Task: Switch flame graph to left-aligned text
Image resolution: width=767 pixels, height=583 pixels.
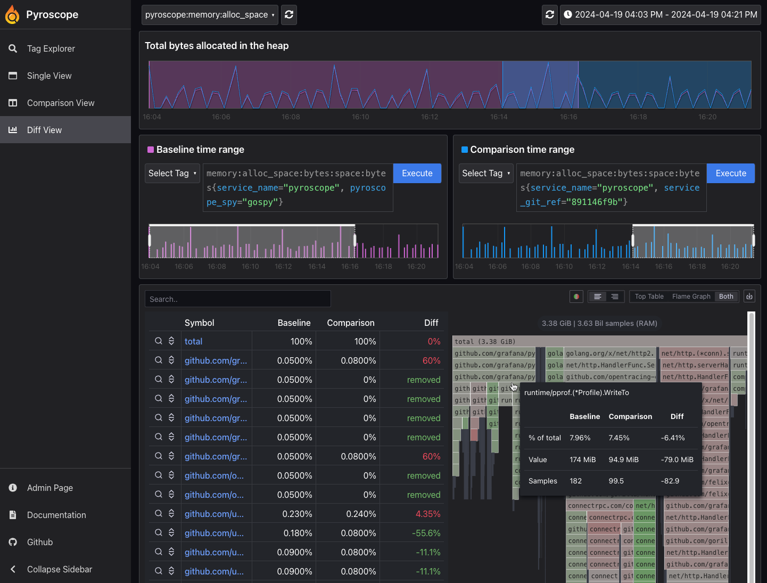Action: click(x=598, y=297)
